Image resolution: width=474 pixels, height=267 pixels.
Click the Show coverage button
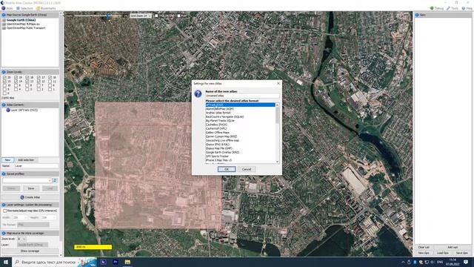tap(30, 251)
